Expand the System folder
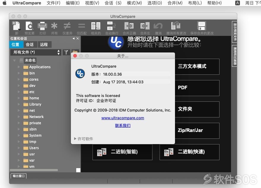 19,136
